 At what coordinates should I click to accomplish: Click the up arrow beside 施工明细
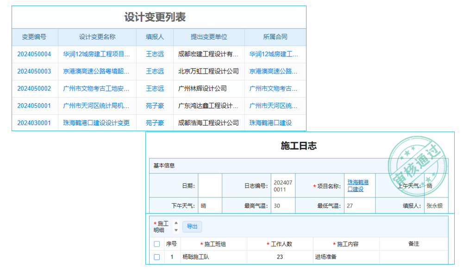click(176, 224)
